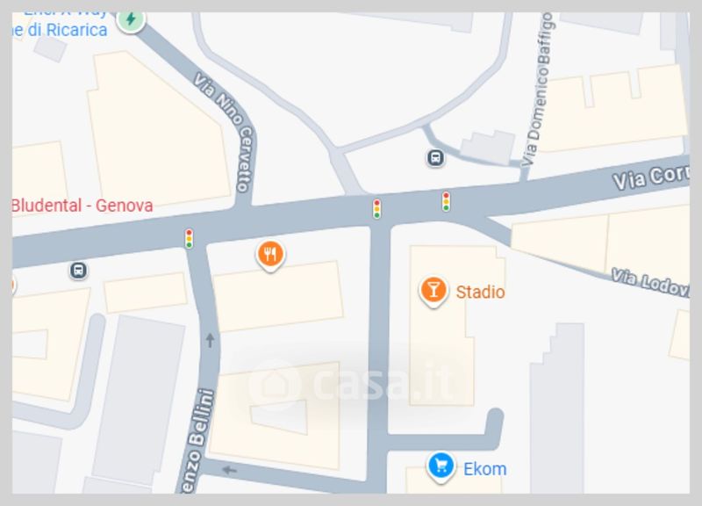The image size is (702, 506).
Task: Open the Ekom supermarket label
Action: point(485,469)
